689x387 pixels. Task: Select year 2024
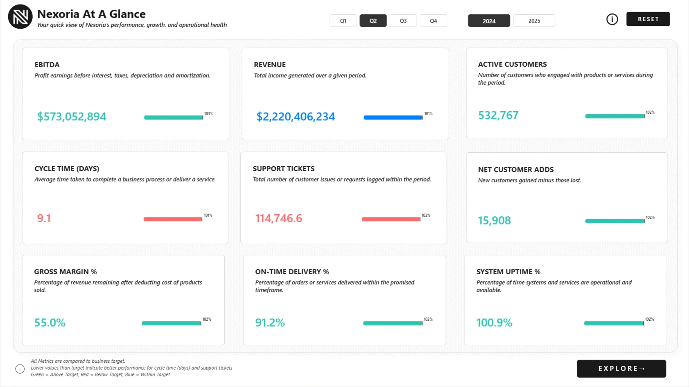pyautogui.click(x=489, y=21)
